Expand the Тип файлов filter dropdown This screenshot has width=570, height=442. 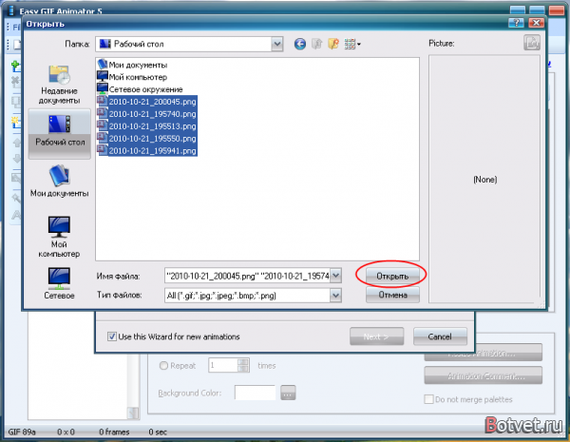pos(335,296)
